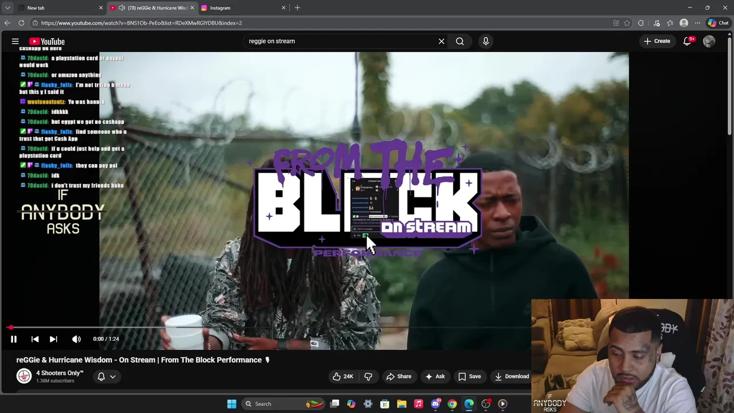Screen dimensions: 734x413
Task: Open Settings gear on the taskbar
Action: [x=368, y=404]
